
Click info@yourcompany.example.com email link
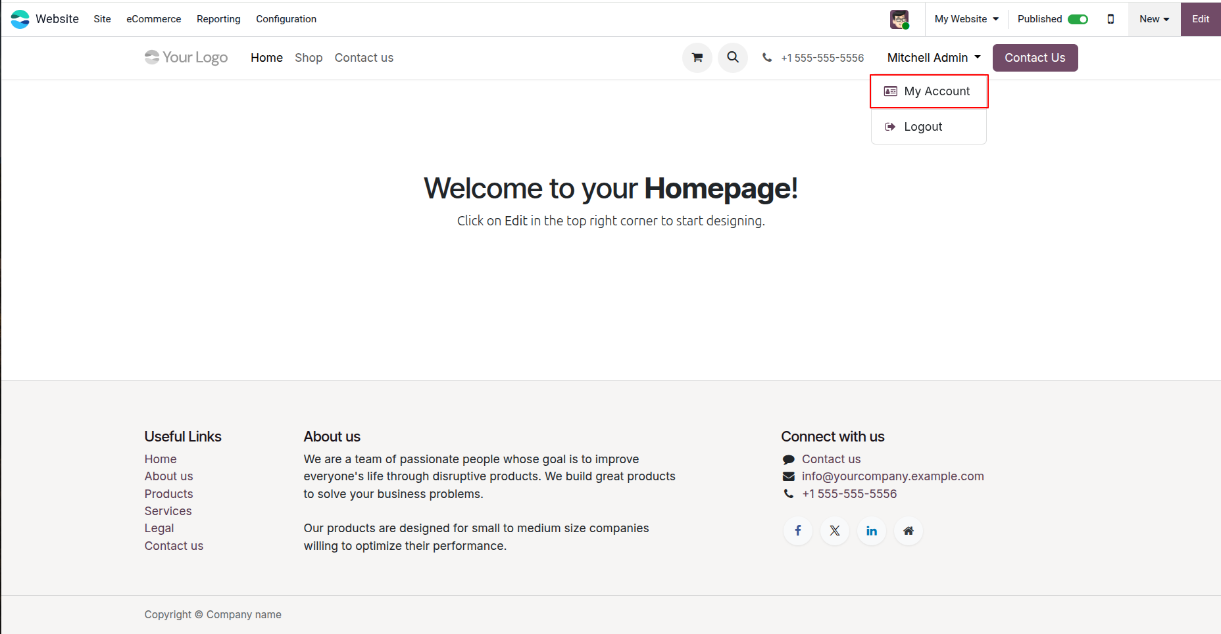[893, 476]
